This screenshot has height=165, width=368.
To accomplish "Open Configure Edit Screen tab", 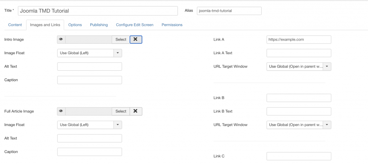I will (134, 25).
